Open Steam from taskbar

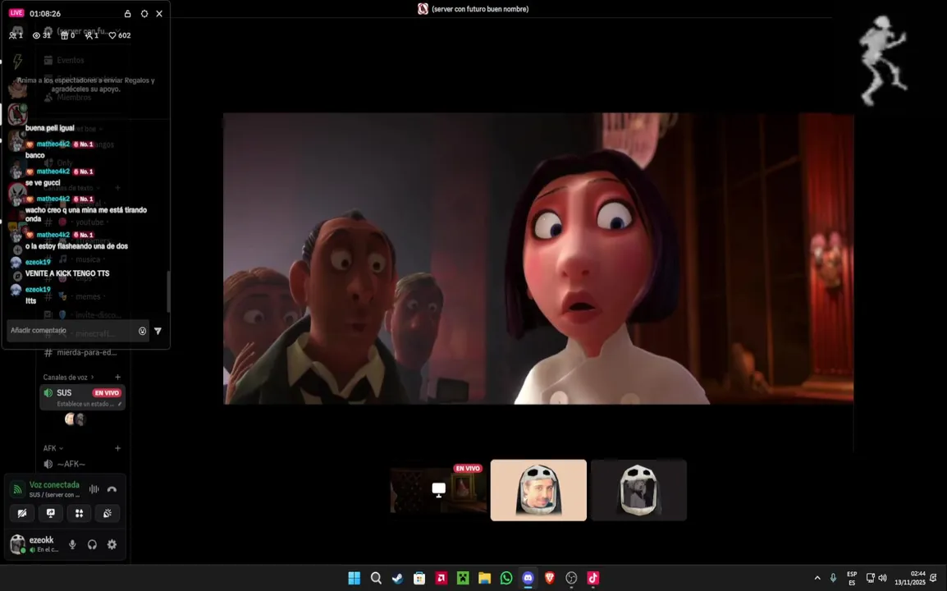397,579
